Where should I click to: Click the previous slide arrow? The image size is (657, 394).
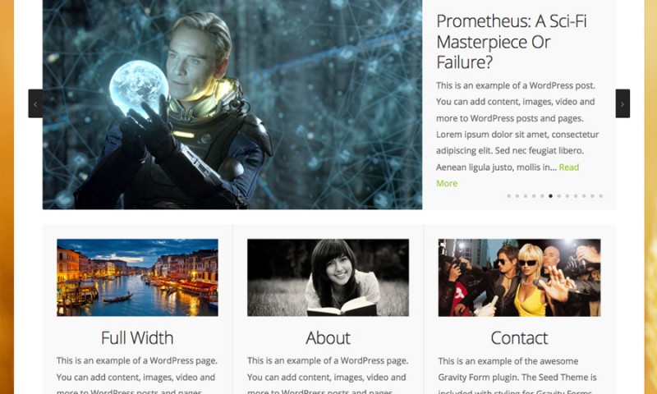click(x=35, y=103)
